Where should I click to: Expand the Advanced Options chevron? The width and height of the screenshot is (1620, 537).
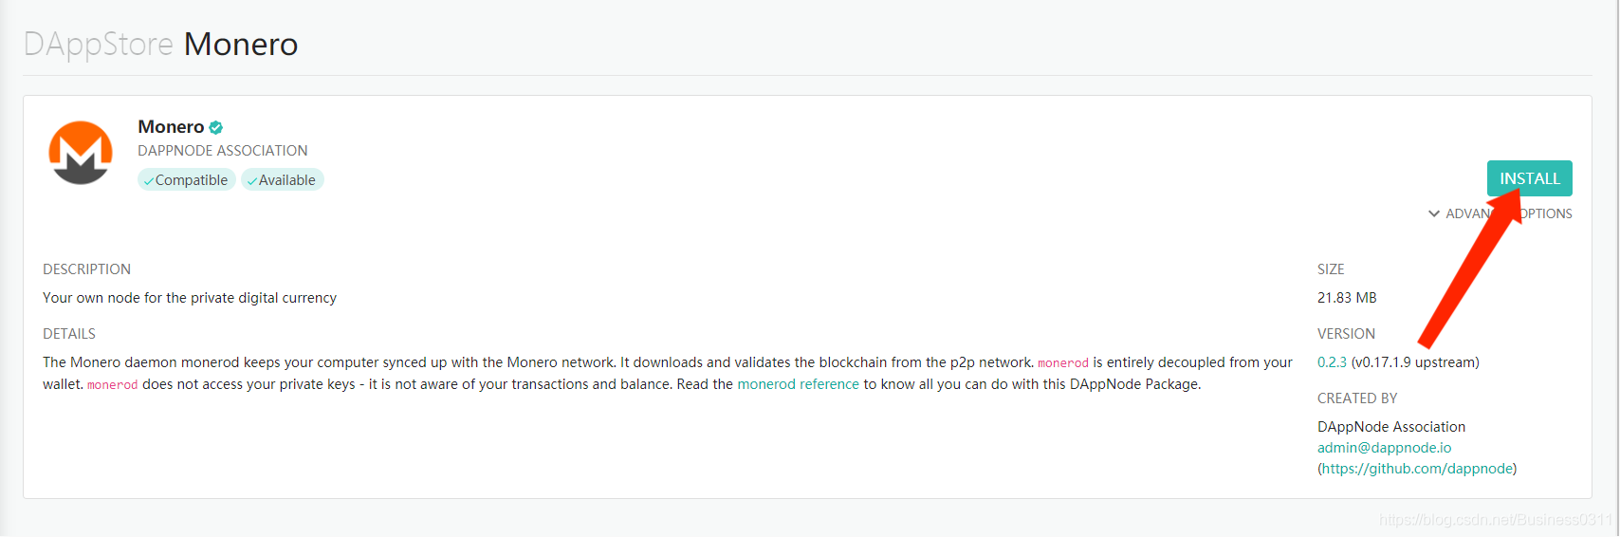click(x=1434, y=214)
